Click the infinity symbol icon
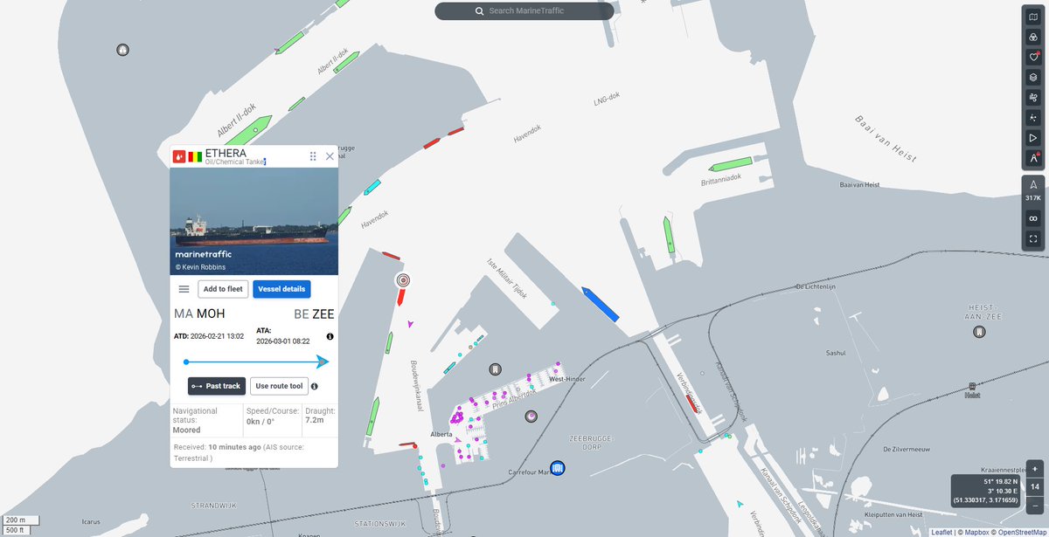The width and height of the screenshot is (1049, 537). click(x=1033, y=218)
